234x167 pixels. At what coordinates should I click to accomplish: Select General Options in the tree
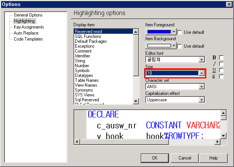28,15
